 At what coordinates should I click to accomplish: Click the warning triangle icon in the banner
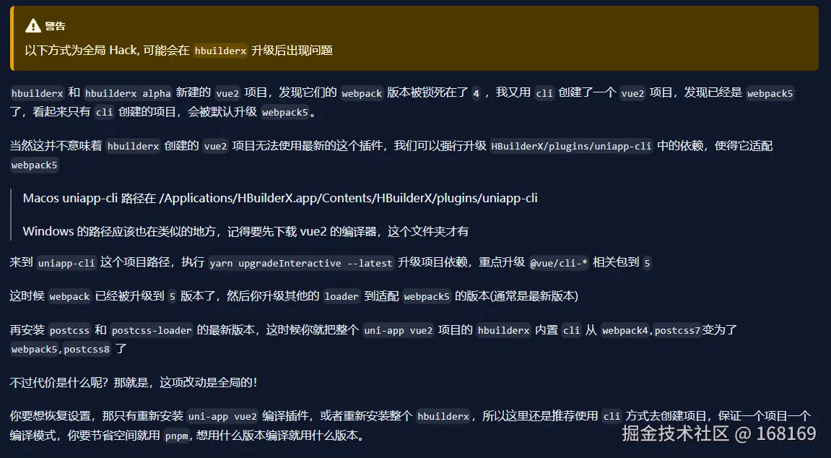point(32,25)
